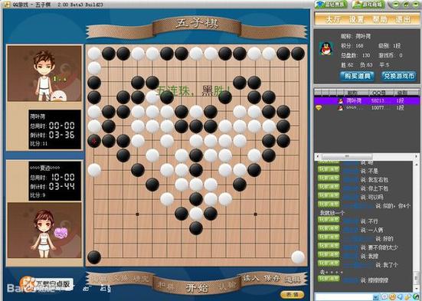Click chat message 可以吗
422x301 pixels.
click(x=375, y=197)
